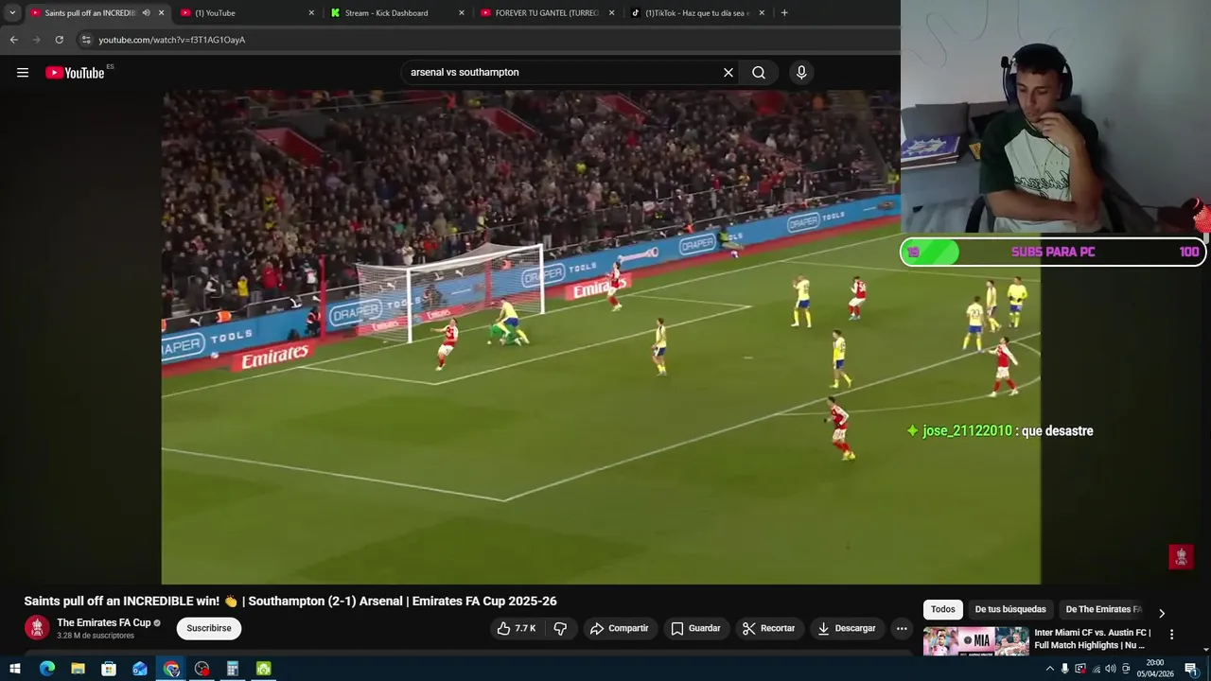Close the Stream - Kick Dashboard tab
Screen dimensions: 1211x681
click(462, 12)
